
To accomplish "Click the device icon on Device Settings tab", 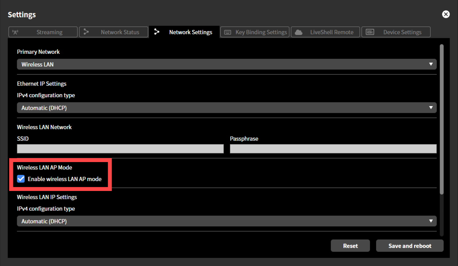I will [x=370, y=32].
